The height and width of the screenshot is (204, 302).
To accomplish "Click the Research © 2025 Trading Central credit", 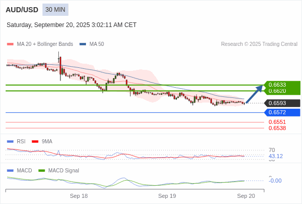I will tap(259, 44).
